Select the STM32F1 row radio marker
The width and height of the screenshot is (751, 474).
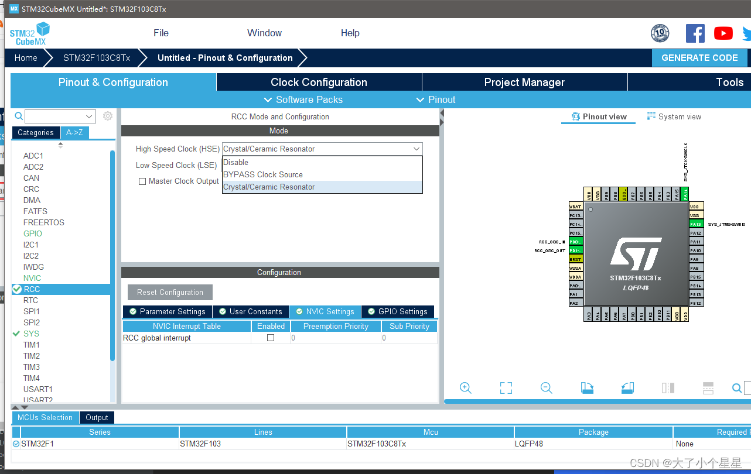pyautogui.click(x=16, y=444)
